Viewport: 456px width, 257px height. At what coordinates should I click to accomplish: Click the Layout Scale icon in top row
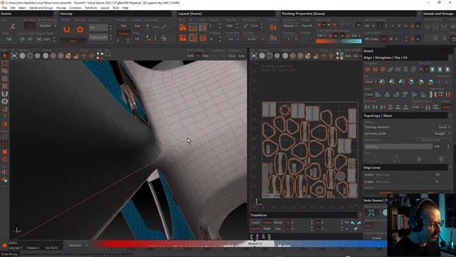point(202,27)
